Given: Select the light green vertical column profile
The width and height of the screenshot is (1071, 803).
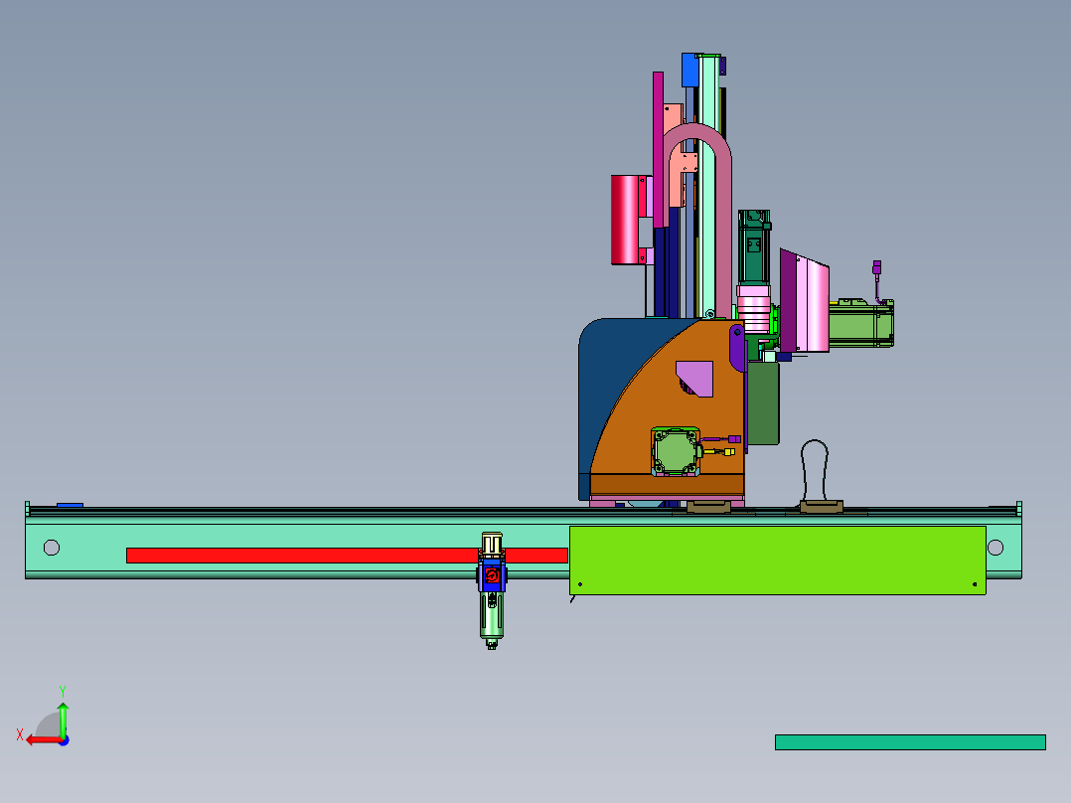Looking at the screenshot, I should [x=708, y=186].
